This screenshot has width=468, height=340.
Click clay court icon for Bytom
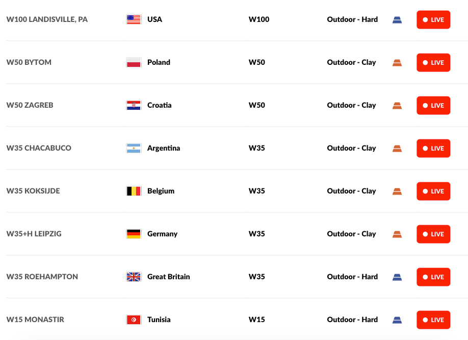coord(397,63)
